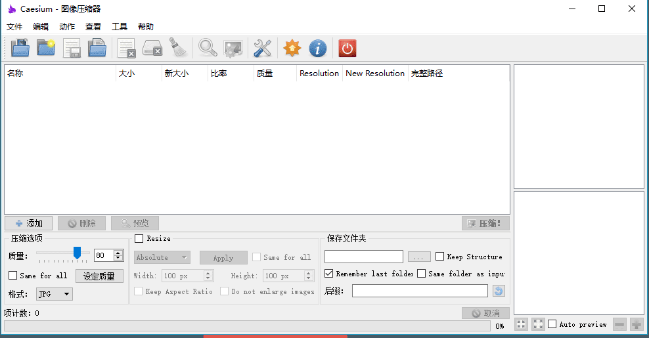Click the output folder path field
Screen dimensions: 649x338
click(364, 257)
